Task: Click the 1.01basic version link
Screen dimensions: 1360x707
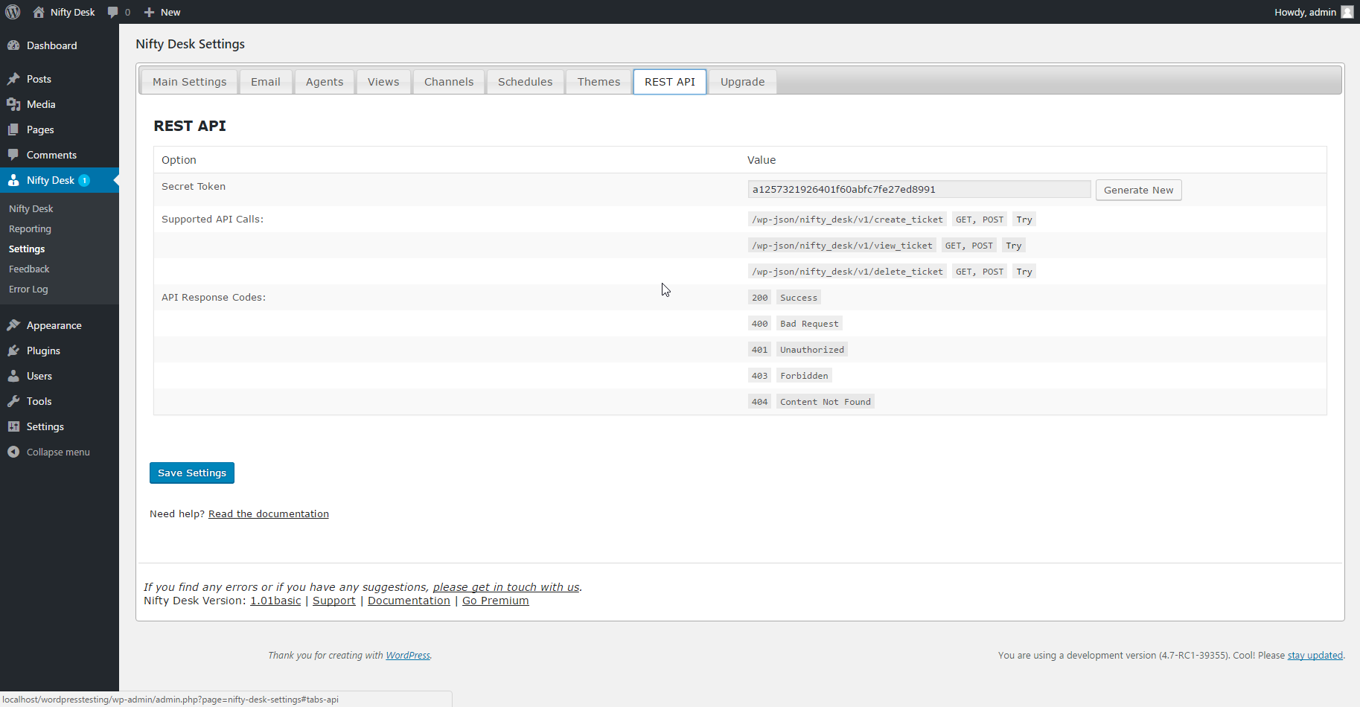Action: pos(275,601)
